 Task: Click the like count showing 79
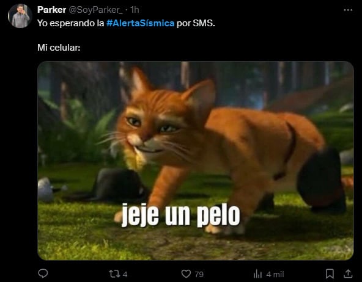[x=199, y=274]
